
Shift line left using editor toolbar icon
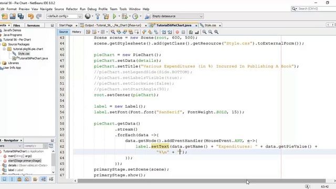tap(164, 32)
